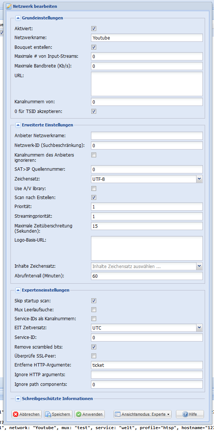Image resolution: width=214 pixels, height=431 pixels.
Task: Toggle Skip startup scan checkbox
Action: (x=94, y=301)
